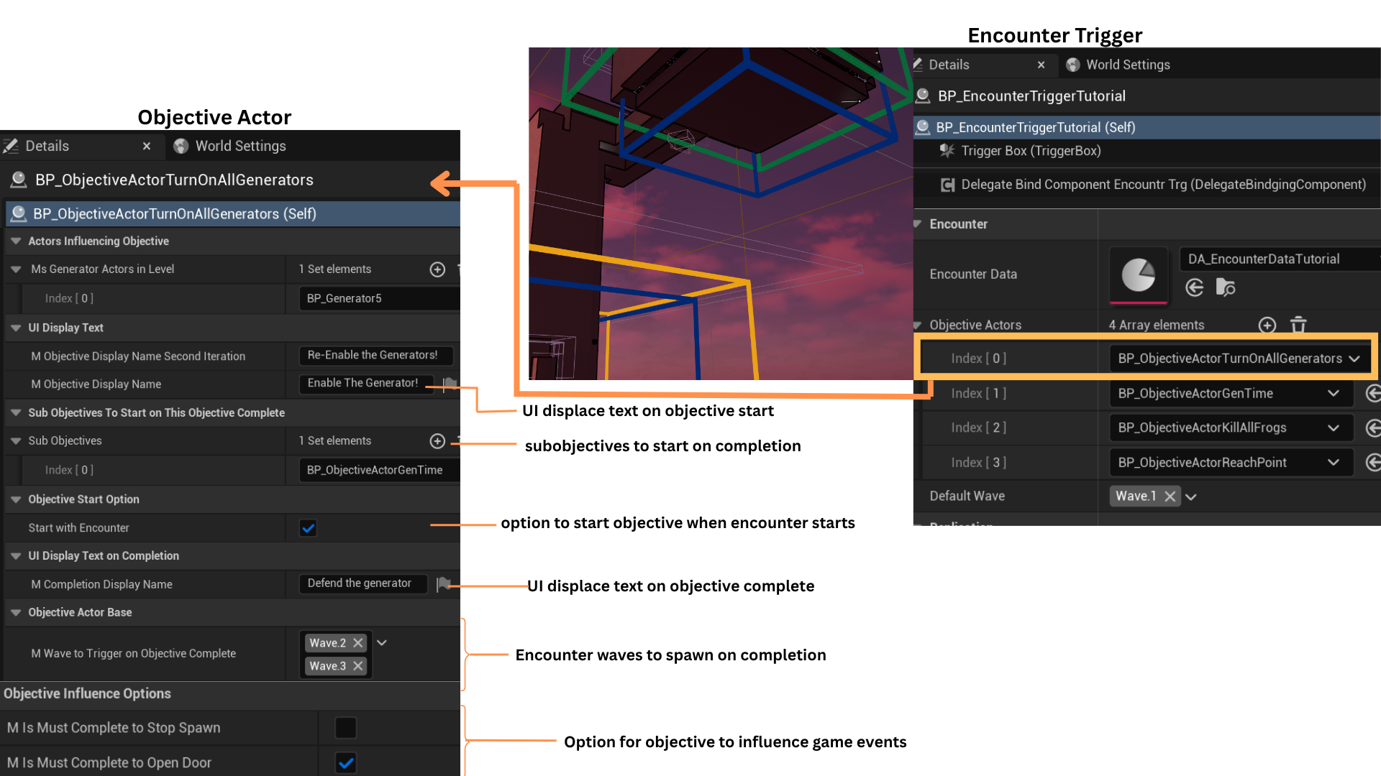Open World Settings tab in Objective Actor panel

pos(231,147)
